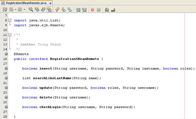Image resolution: width=196 pixels, height=119 pixels.
Task: Stop Macro Recording square icon
Action: tap(98, 10)
